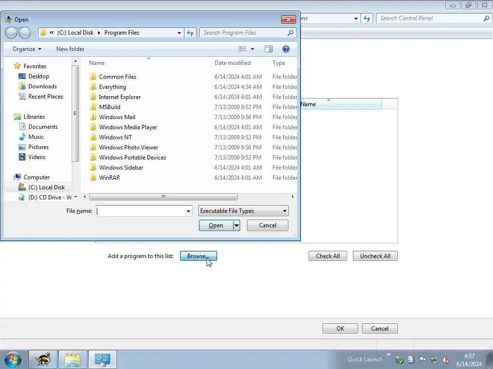Open Windows Explorer from the taskbar

(x=73, y=359)
